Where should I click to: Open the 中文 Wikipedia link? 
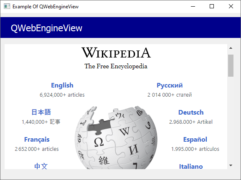click(x=41, y=166)
